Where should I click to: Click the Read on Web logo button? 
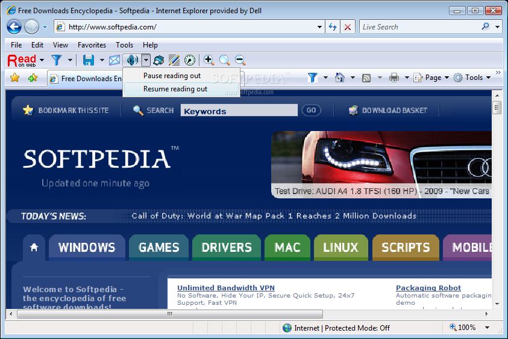[22, 60]
